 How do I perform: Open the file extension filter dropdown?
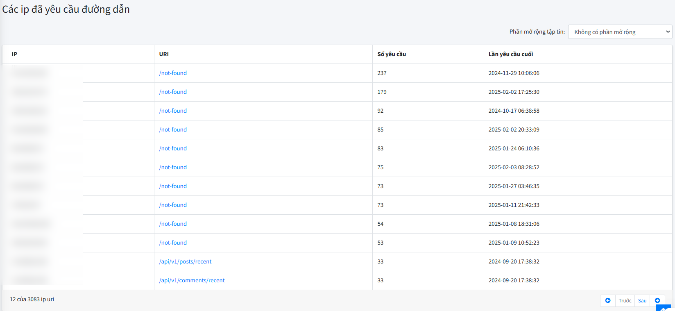tap(620, 32)
